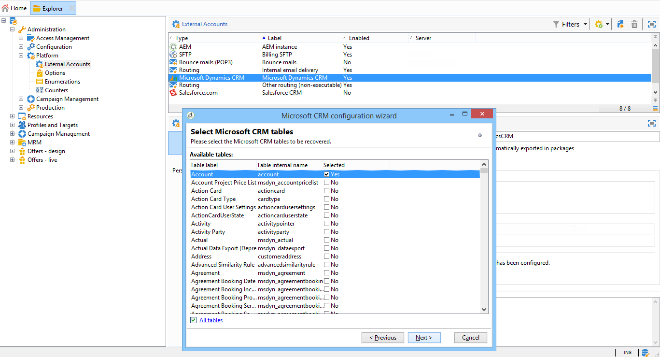
Task: Switch to the Home tab
Action: point(14,8)
